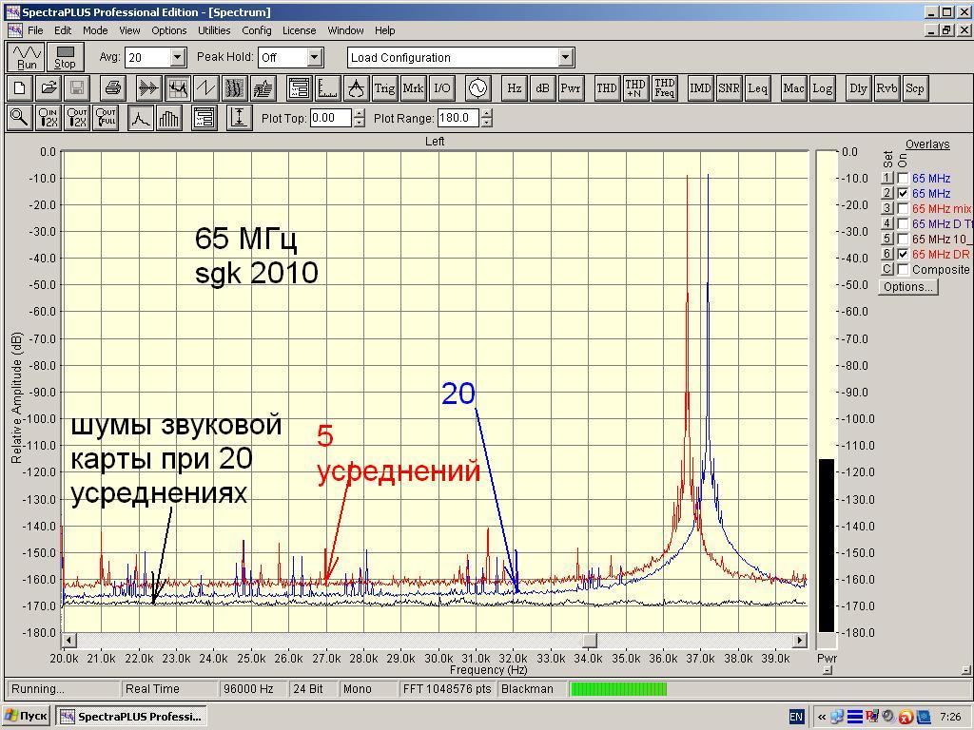This screenshot has width=974, height=730.
Task: Enable the Composite overlay checkbox
Action: (x=903, y=269)
